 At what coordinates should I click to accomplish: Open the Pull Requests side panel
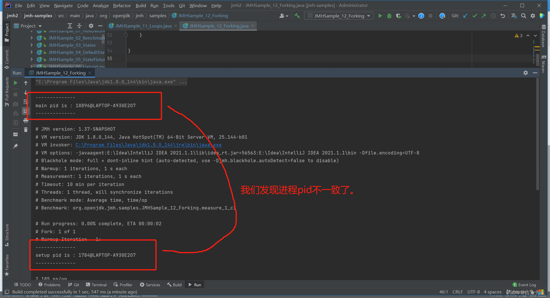tap(7, 92)
